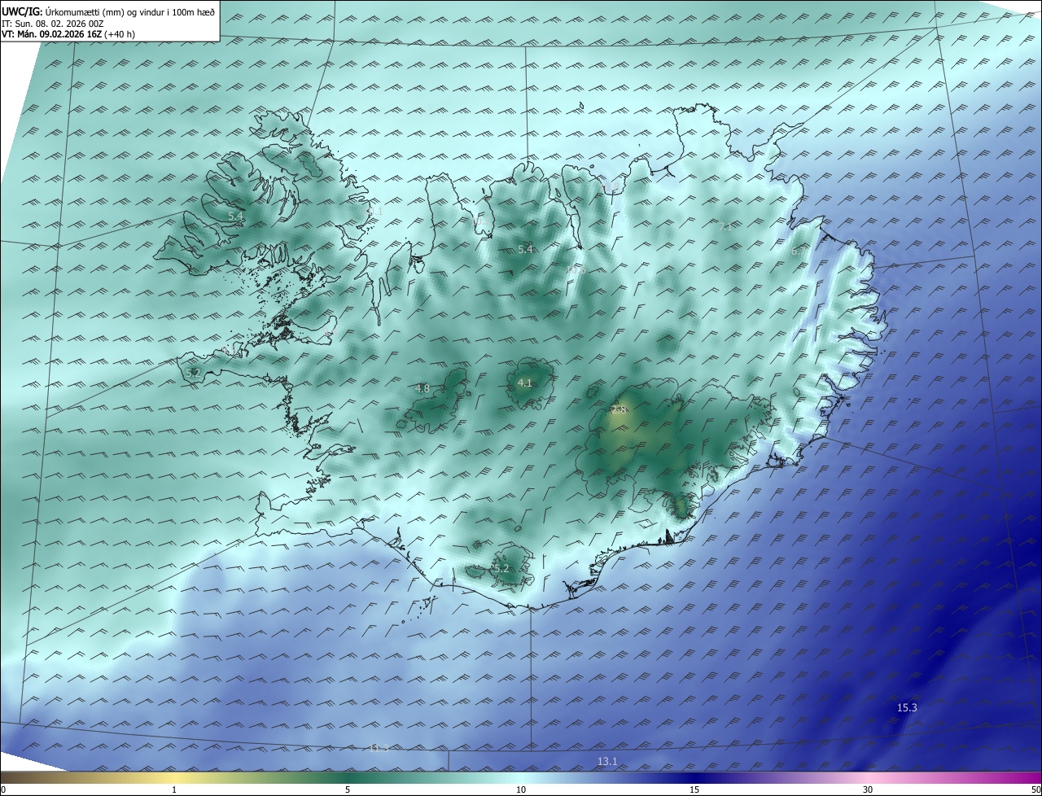Click the 6.7 value near the east coast

click(798, 251)
